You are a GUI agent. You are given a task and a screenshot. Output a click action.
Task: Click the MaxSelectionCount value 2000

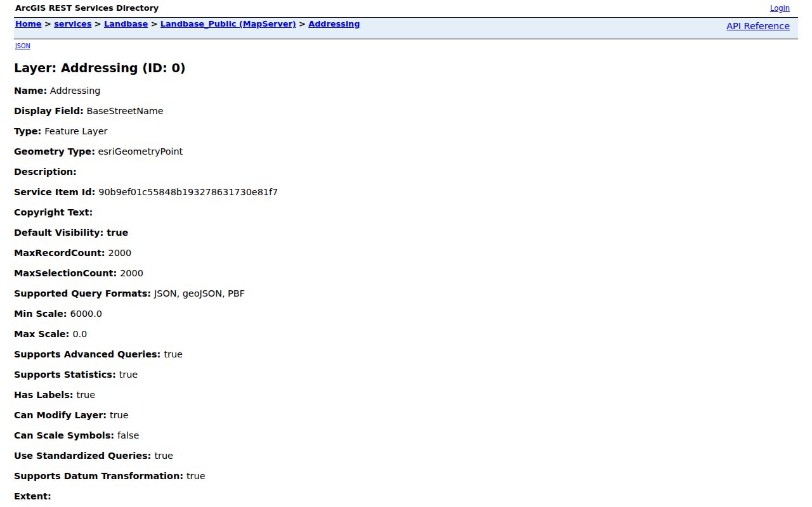coord(131,273)
